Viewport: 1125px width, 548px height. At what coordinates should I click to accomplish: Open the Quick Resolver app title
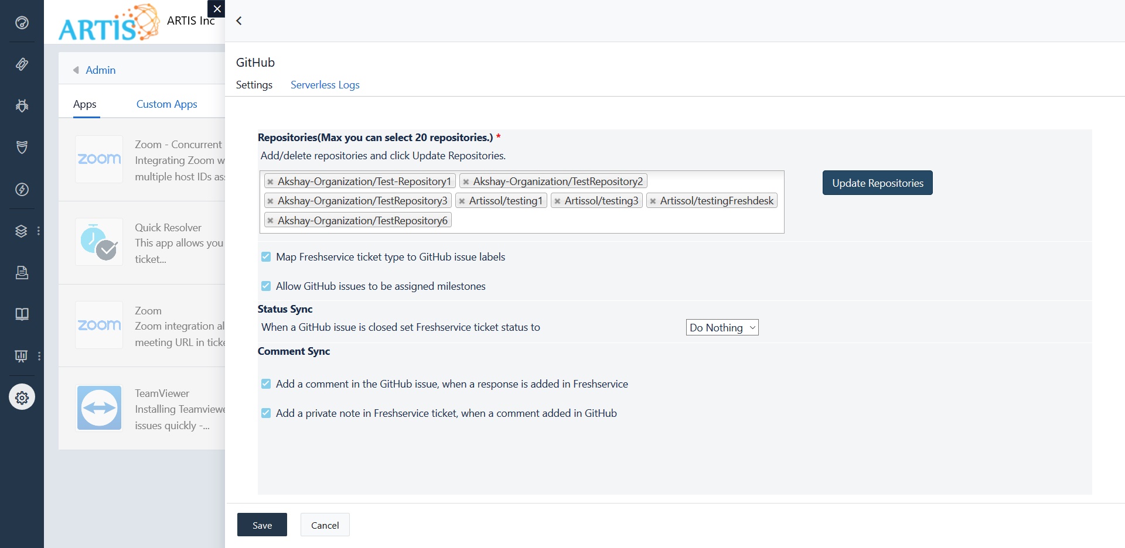click(x=168, y=228)
